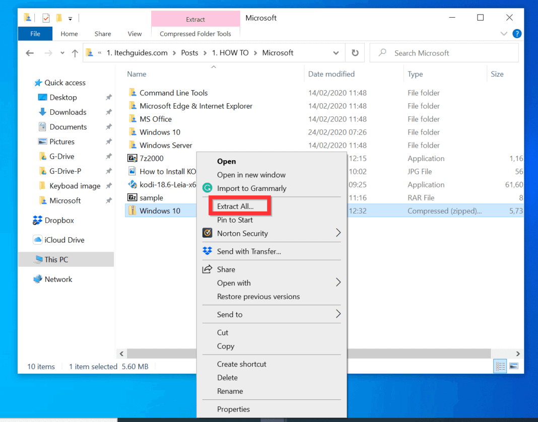Open the Customize Quick Access Toolbar arrow
The image size is (538, 422).
point(70,19)
